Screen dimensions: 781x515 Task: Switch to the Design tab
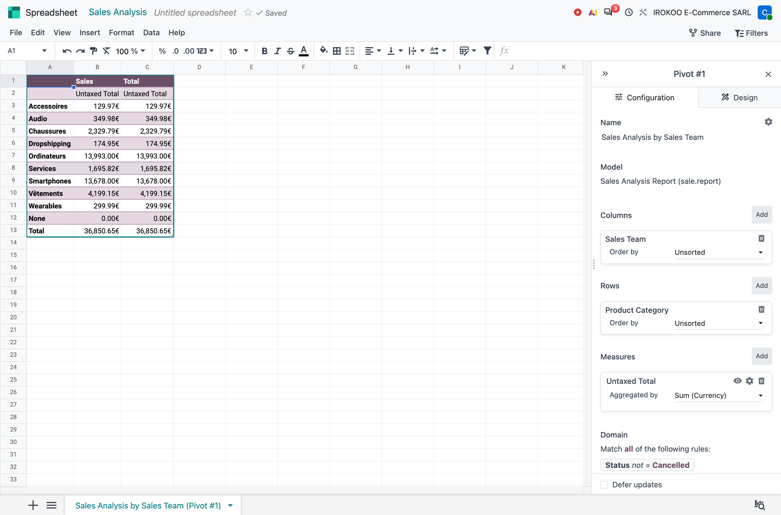pos(739,98)
